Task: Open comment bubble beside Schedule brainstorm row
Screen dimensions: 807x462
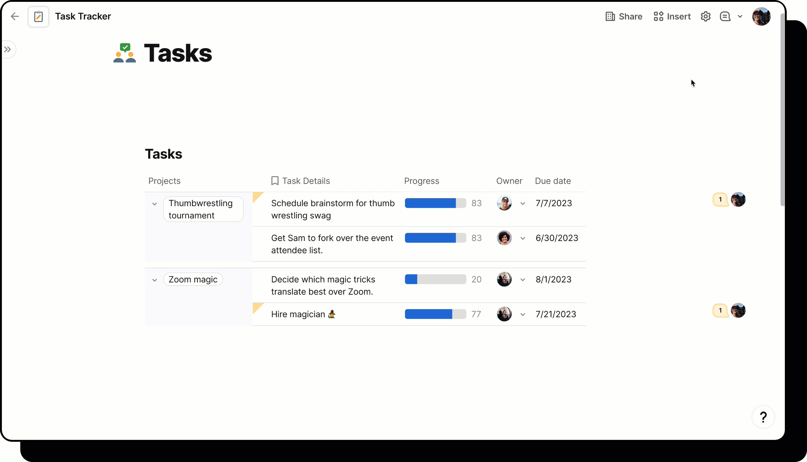Action: (720, 200)
